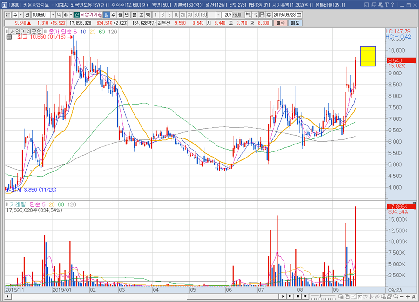The image size is (419, 302).
Task: Select the weekly 주 chart period
Action: click(113, 15)
